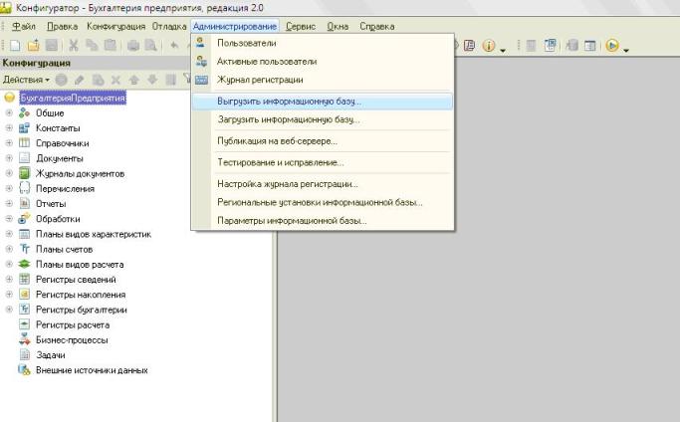680x422 pixels.
Task: Choose Выгрузить информационную базу
Action: click(x=323, y=102)
